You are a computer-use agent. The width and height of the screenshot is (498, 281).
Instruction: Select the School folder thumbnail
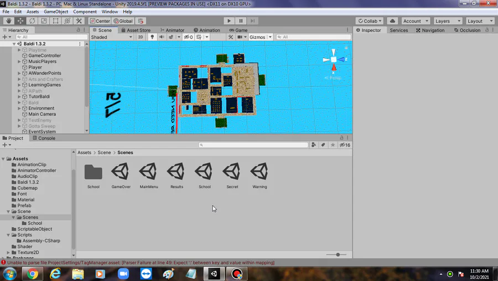click(x=94, y=175)
